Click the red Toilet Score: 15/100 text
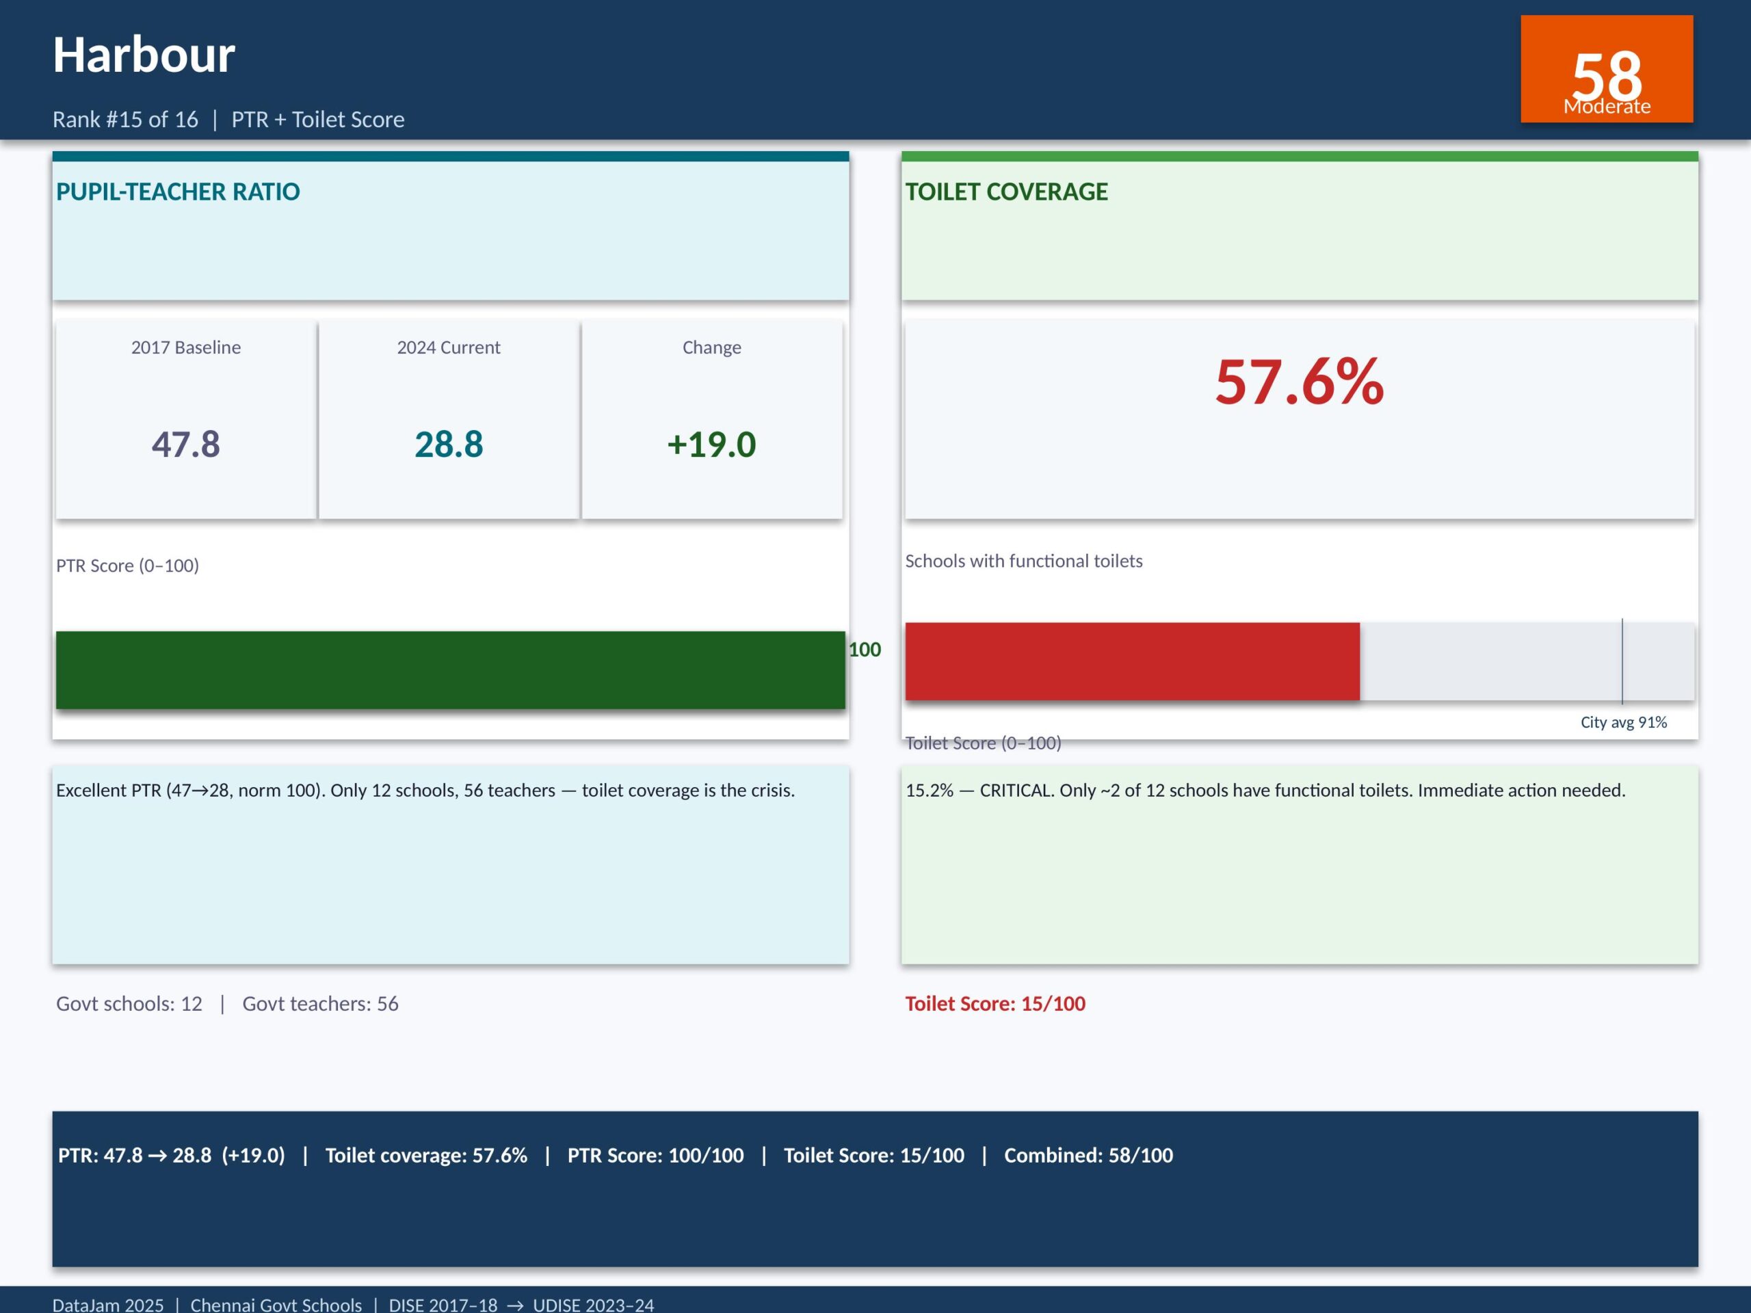The image size is (1751, 1313). pos(995,1003)
